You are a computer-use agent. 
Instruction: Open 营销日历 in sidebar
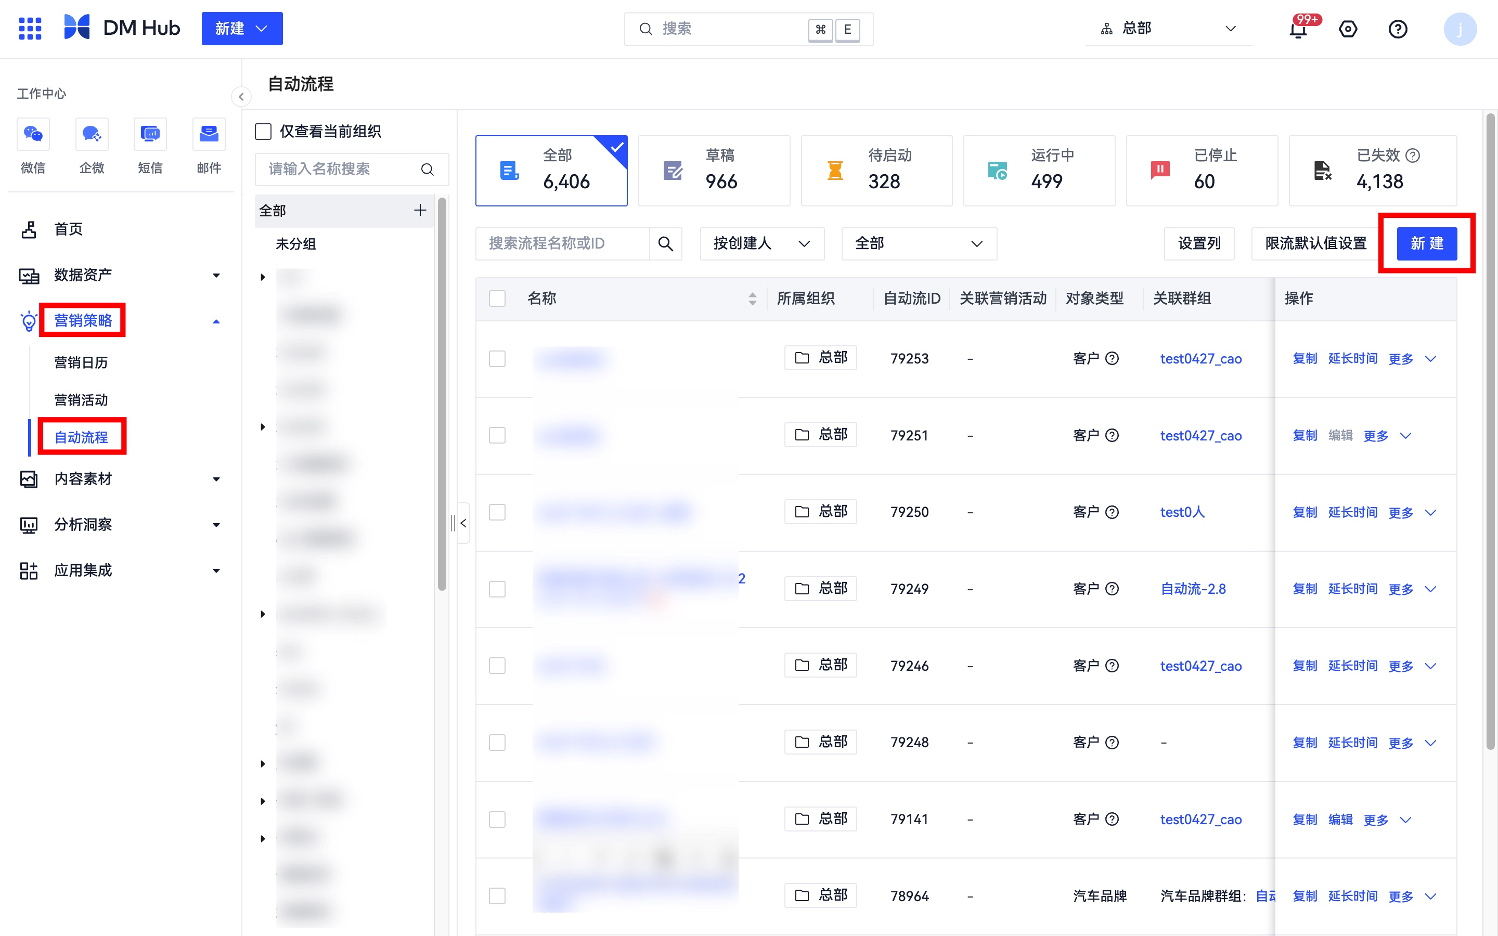coord(81,363)
